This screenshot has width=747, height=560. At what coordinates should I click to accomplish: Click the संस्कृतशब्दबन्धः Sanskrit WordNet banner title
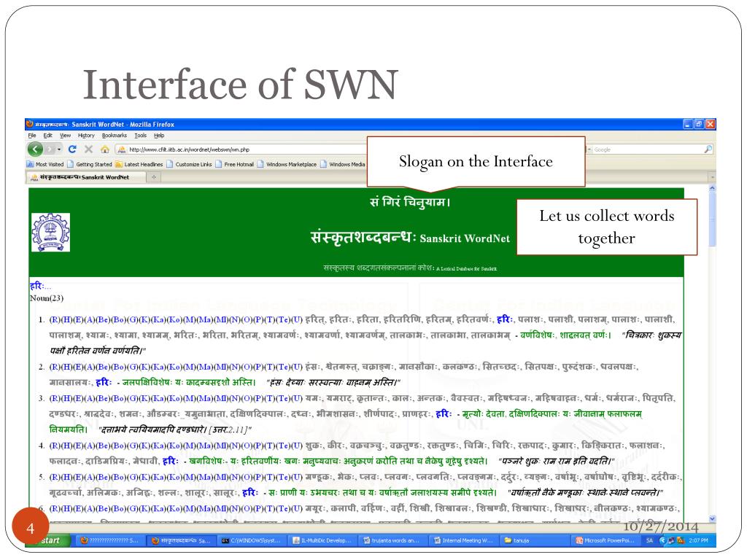point(410,237)
